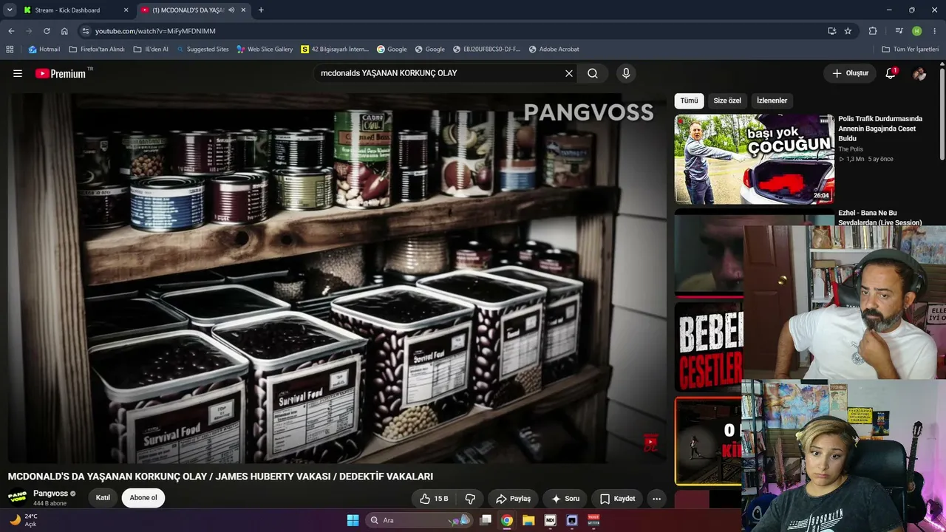Open the account avatar menu
Image resolution: width=946 pixels, height=532 pixels.
pyautogui.click(x=919, y=73)
